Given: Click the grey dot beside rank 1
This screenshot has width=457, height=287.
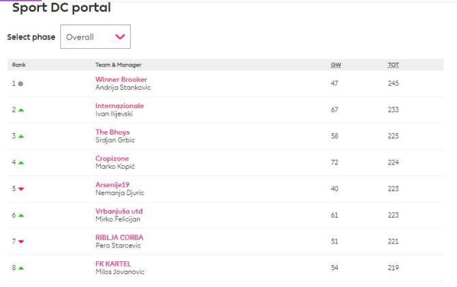Looking at the screenshot, I should point(20,84).
